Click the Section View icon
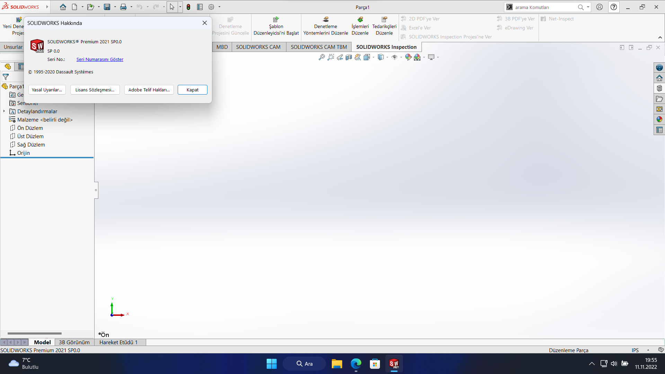Screen dimensions: 665x374 coord(348,57)
